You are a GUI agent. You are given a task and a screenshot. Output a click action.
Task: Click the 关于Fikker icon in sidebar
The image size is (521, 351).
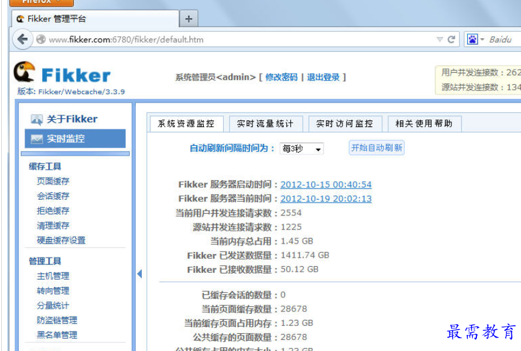click(x=37, y=120)
